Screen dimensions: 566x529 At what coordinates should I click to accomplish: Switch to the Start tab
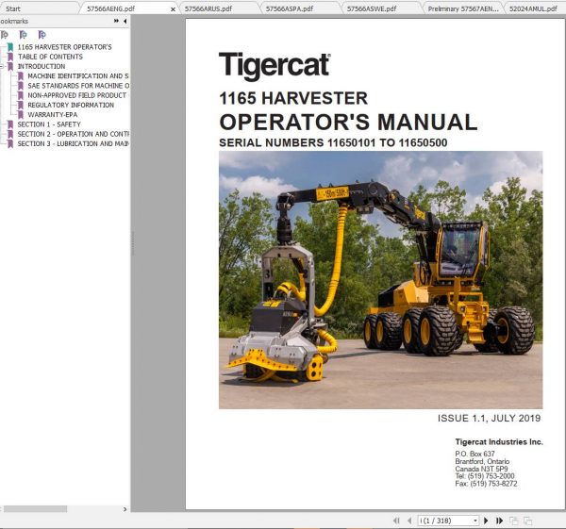click(13, 8)
